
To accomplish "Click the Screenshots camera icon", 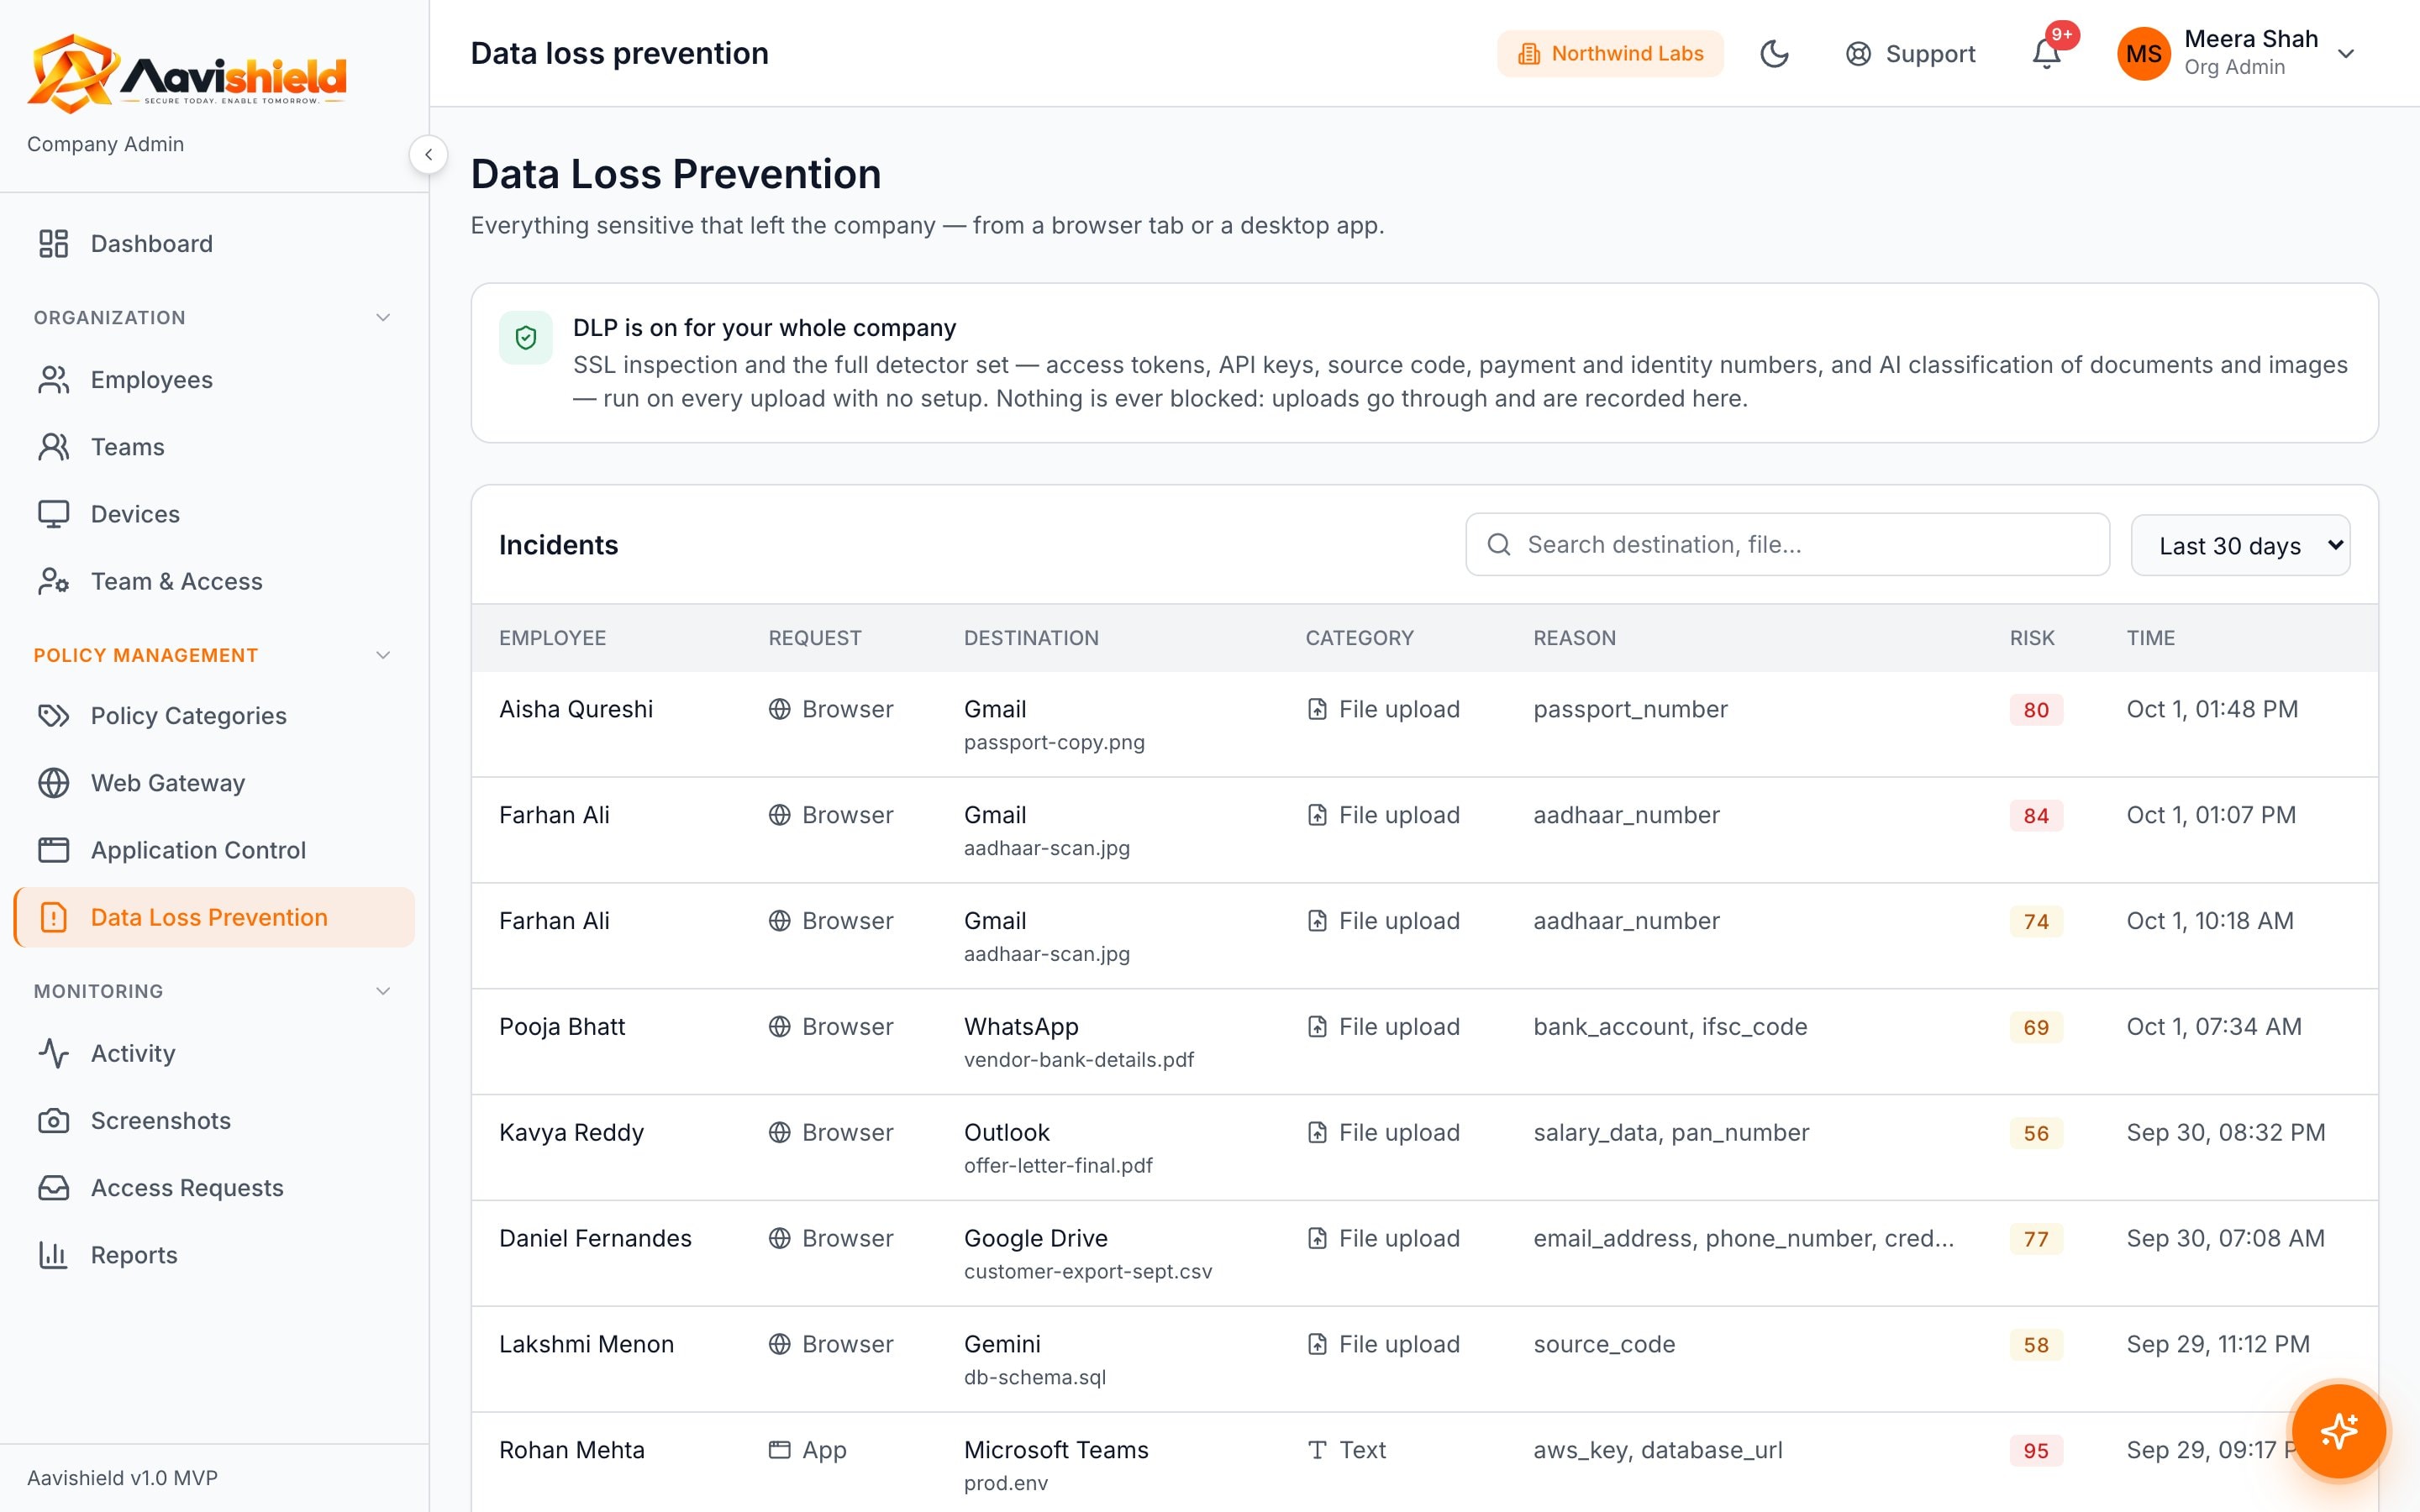I will 53,1120.
